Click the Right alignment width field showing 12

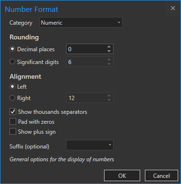(x=86, y=98)
